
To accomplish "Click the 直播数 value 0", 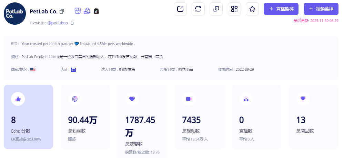I will (x=242, y=120).
